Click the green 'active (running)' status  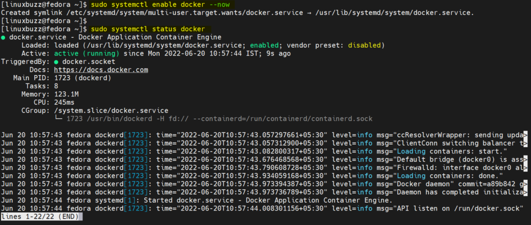click(87, 53)
